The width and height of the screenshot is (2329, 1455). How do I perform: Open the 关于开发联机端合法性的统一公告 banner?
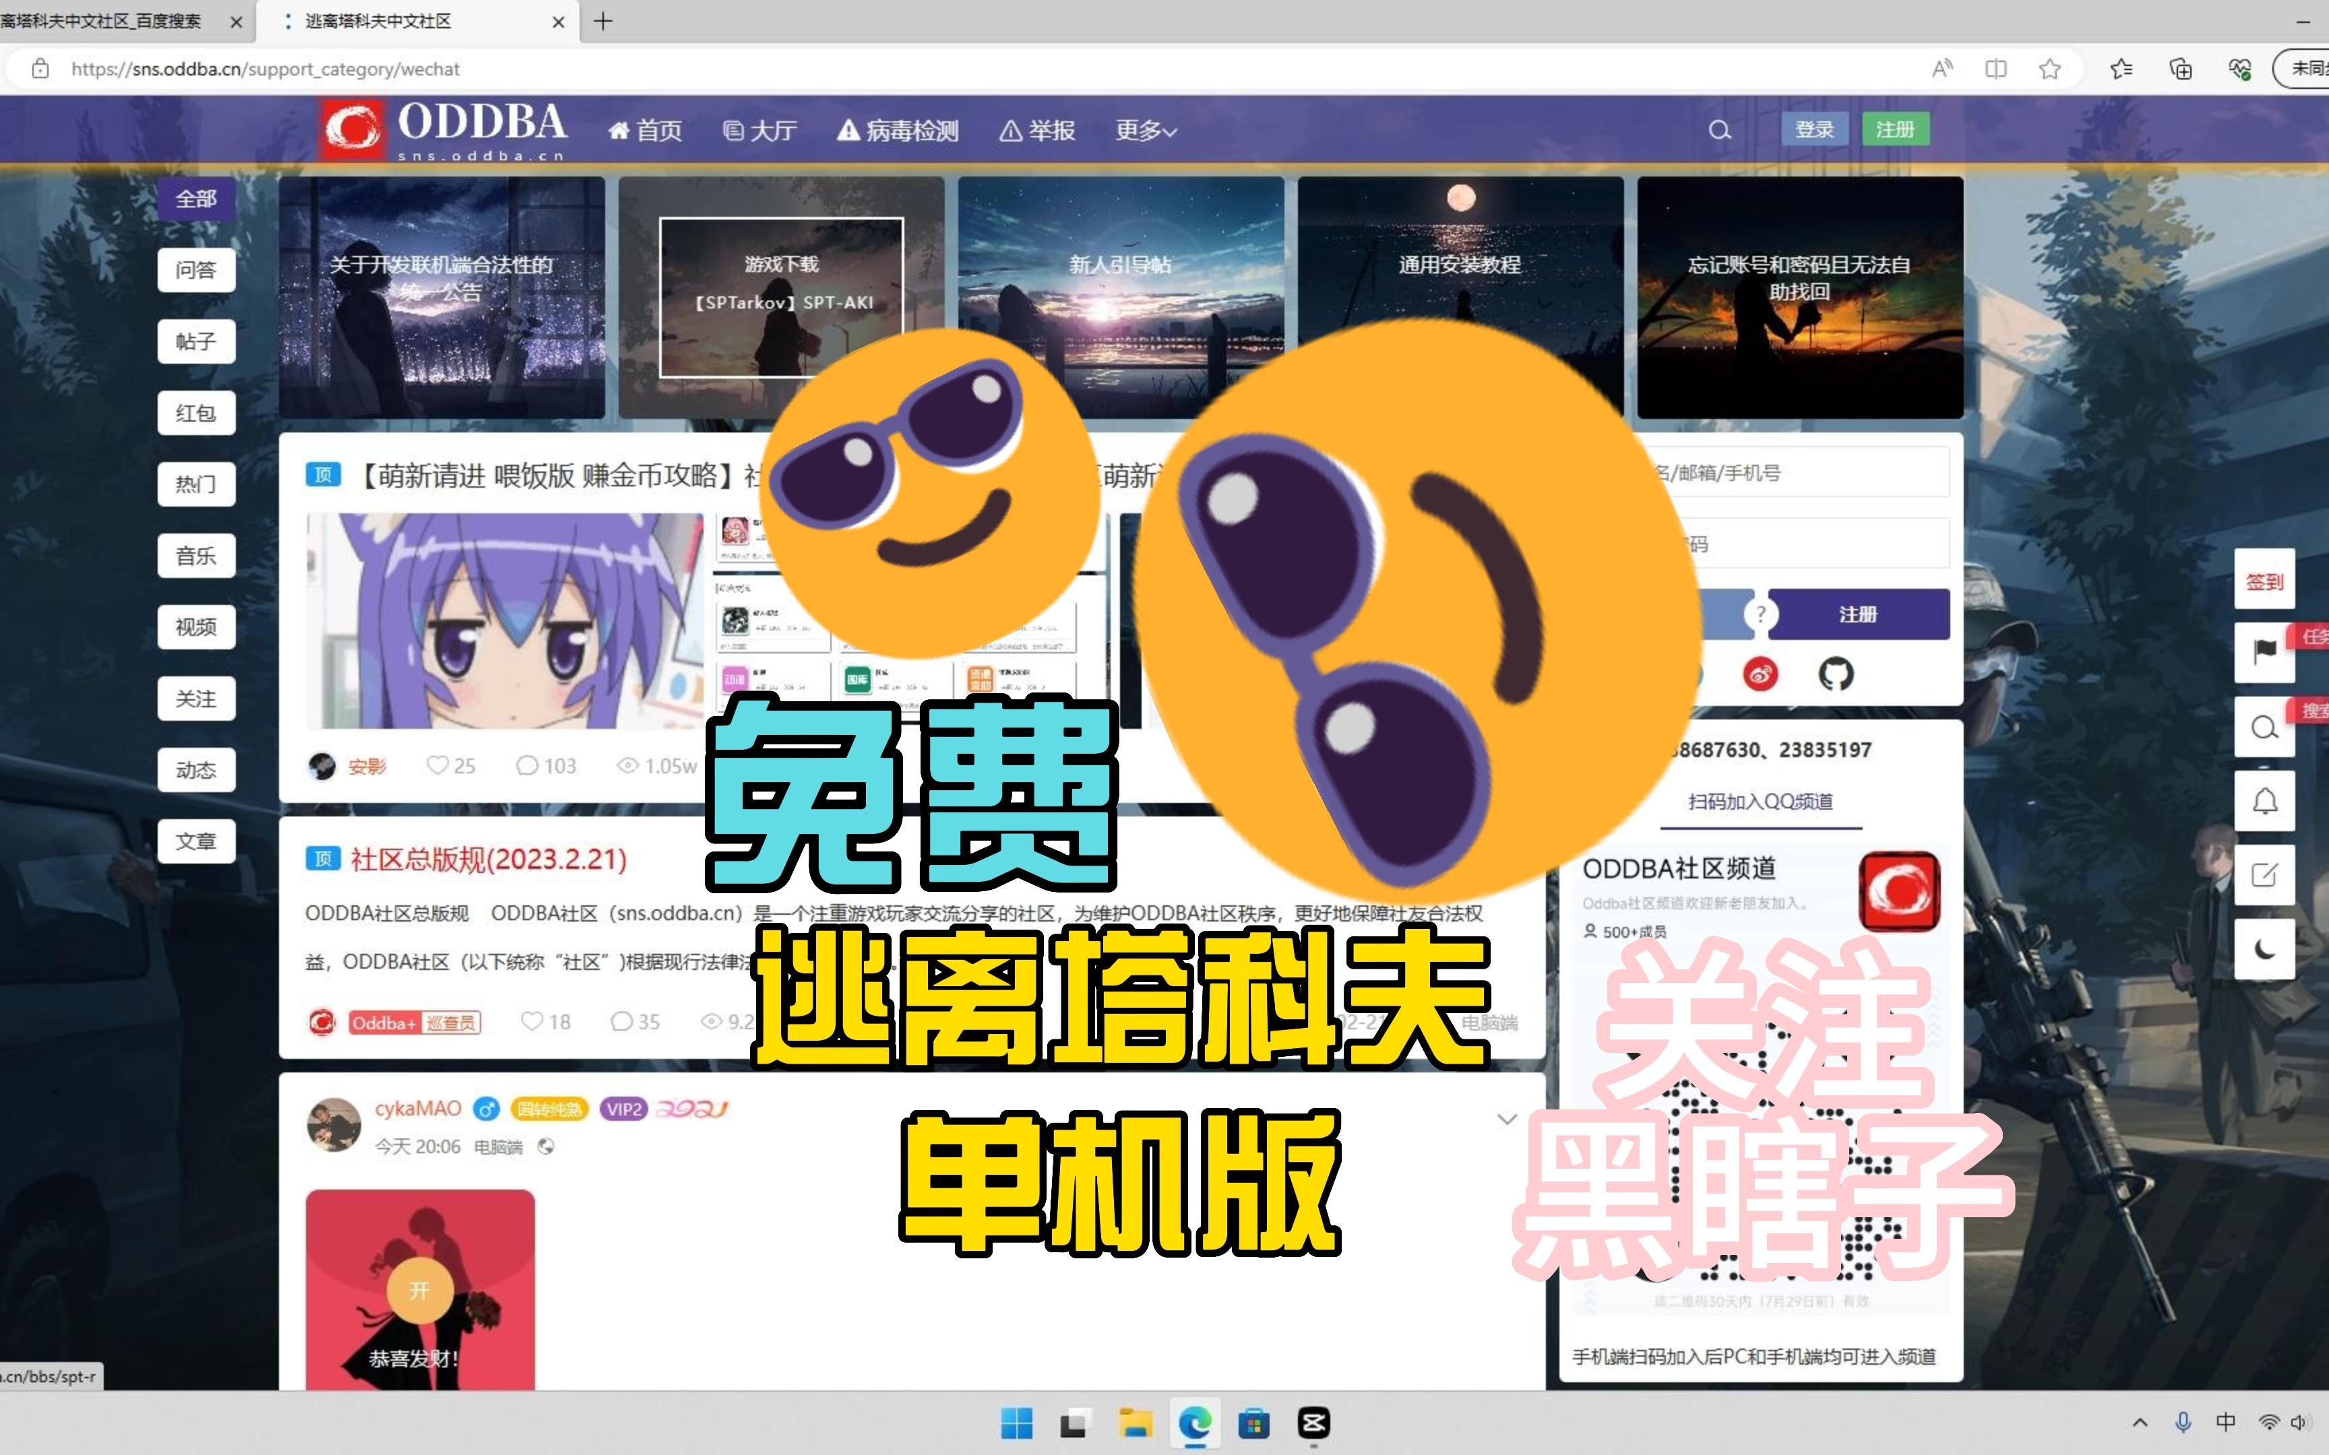coord(441,297)
